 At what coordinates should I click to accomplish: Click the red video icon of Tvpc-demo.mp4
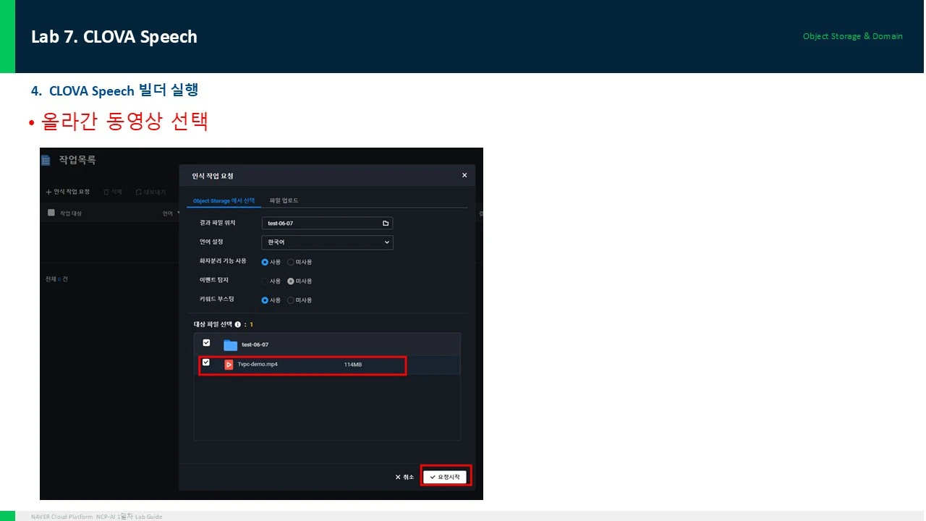coord(229,365)
